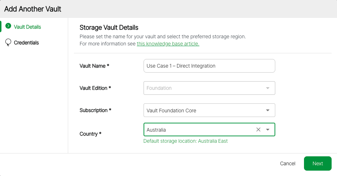Click the greyed Foundation edition value

click(x=159, y=88)
